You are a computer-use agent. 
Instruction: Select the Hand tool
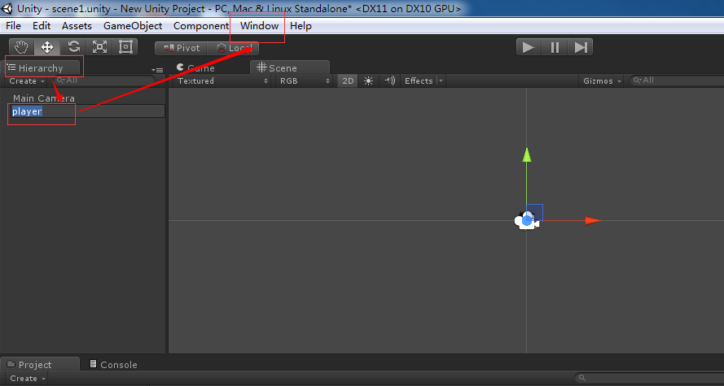tap(21, 47)
